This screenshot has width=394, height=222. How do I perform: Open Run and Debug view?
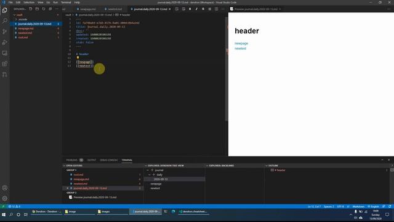5,43
